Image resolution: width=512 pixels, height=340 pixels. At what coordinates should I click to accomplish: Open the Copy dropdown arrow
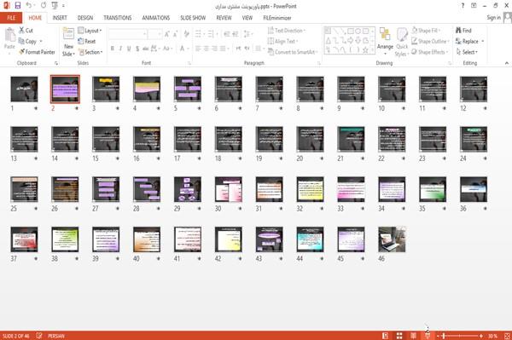point(41,42)
